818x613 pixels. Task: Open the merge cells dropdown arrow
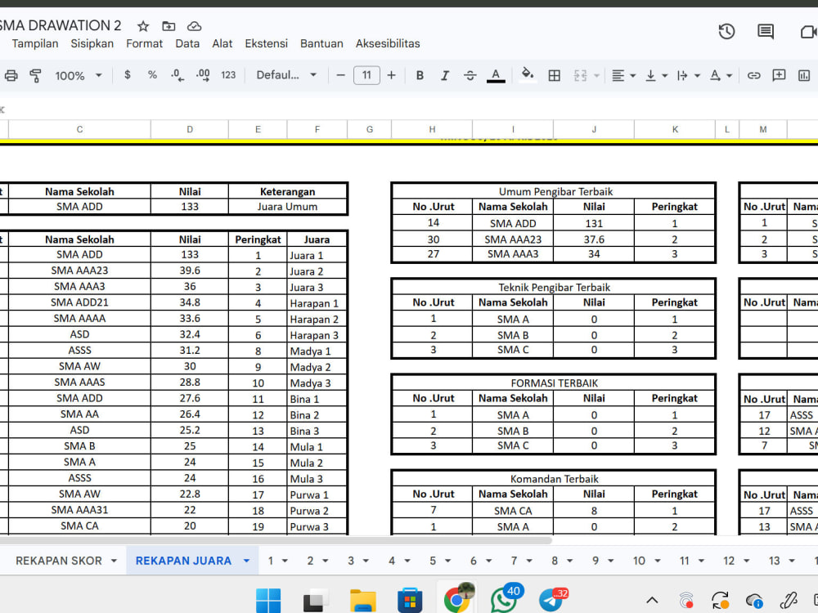[x=596, y=76]
